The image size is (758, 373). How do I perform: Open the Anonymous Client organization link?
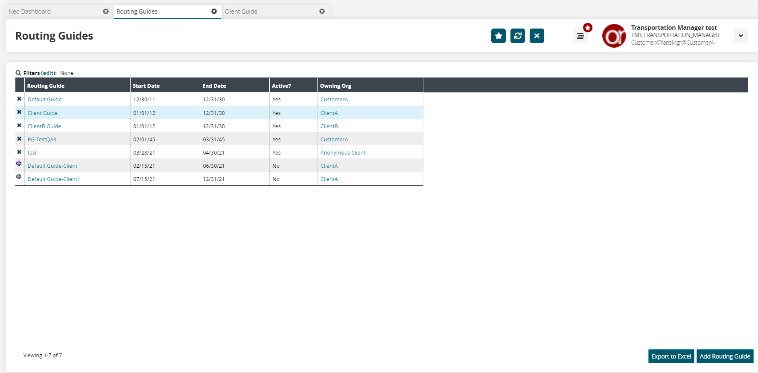(x=343, y=153)
